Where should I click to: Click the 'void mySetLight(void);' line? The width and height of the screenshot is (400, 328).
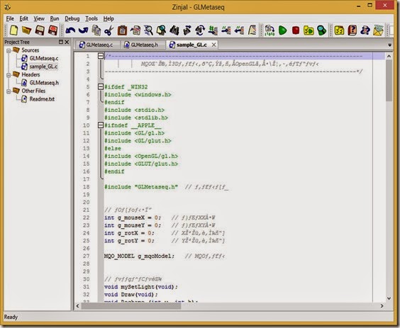point(141,287)
